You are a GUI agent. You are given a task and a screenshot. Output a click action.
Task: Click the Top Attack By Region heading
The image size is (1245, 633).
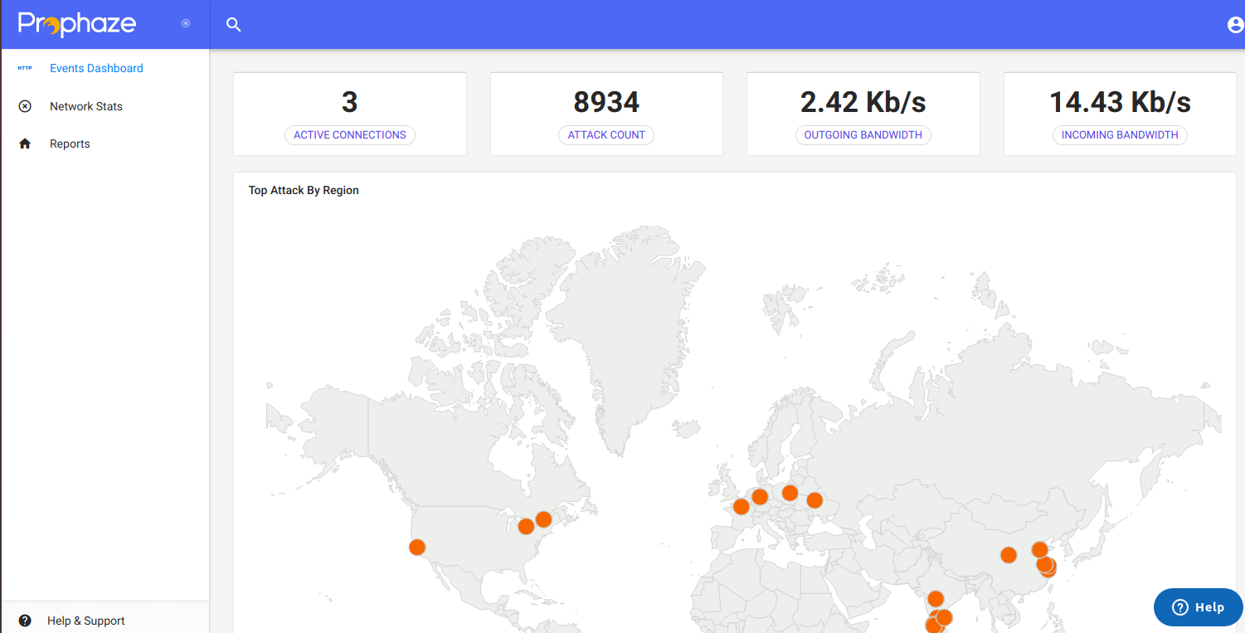coord(304,190)
